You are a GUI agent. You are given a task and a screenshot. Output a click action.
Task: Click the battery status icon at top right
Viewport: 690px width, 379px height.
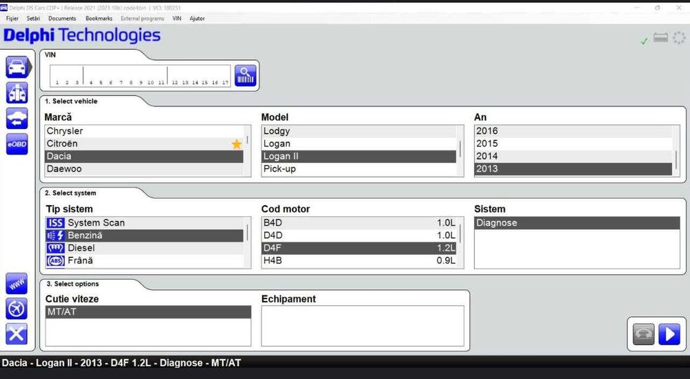tap(660, 38)
